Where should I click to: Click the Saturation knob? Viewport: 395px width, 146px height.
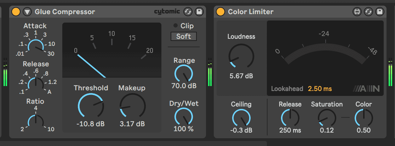point(327,118)
